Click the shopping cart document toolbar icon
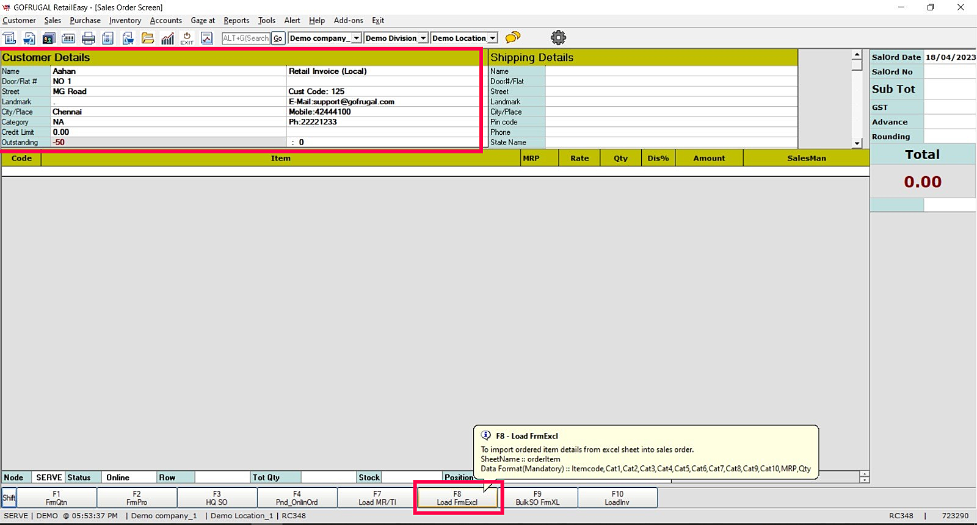The image size is (977, 525). click(x=29, y=38)
